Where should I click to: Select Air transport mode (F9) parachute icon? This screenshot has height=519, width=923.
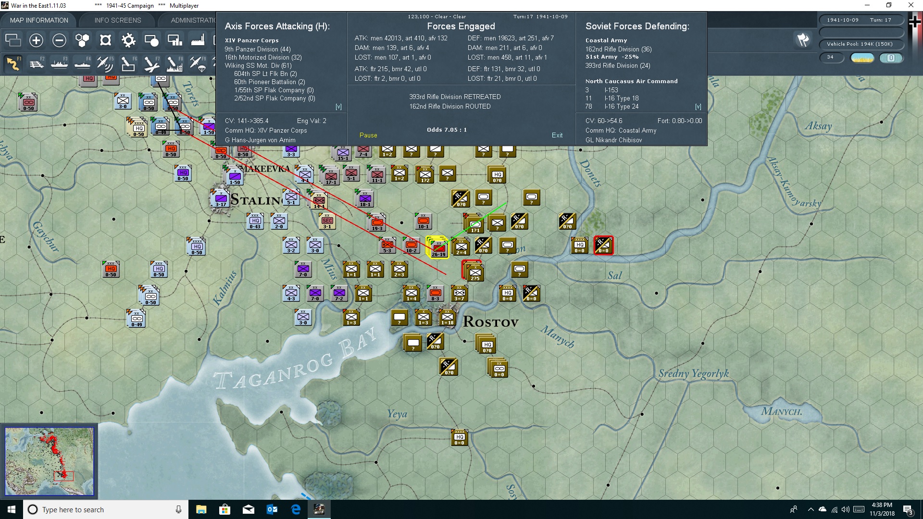pos(198,63)
